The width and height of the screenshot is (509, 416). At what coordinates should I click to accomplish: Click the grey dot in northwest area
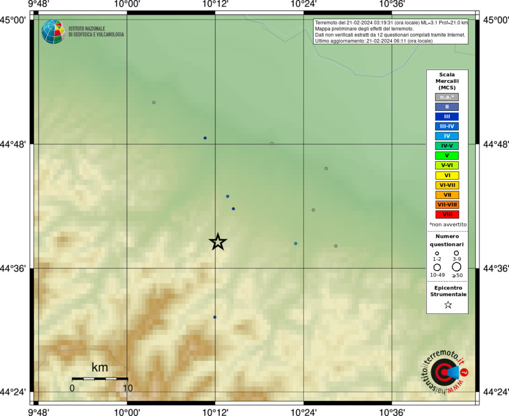click(x=154, y=103)
